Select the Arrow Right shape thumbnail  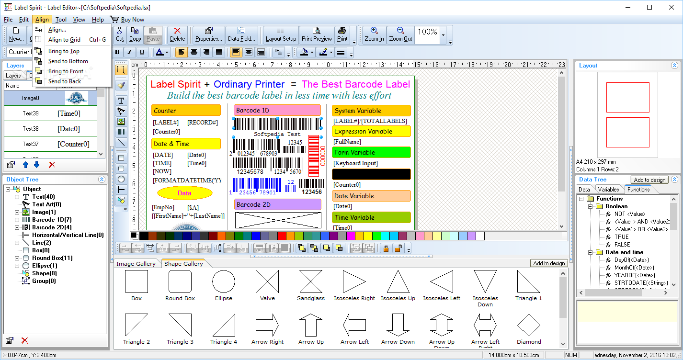(x=267, y=329)
